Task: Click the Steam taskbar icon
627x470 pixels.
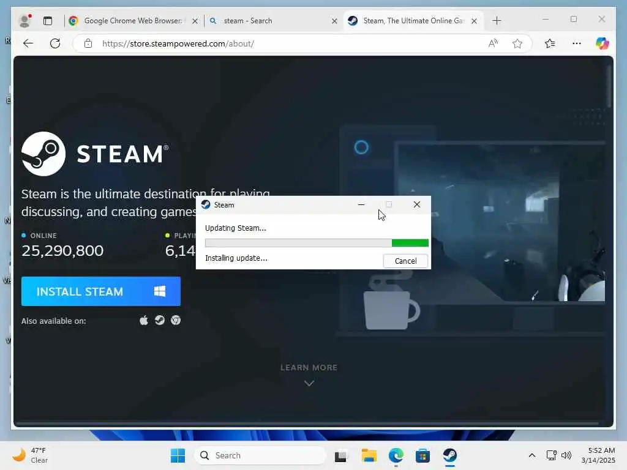Action: pyautogui.click(x=450, y=455)
